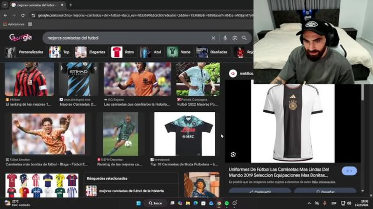Filter images by the Azul chip
Image resolution: width=373 pixels, height=209 pixels.
150,52
